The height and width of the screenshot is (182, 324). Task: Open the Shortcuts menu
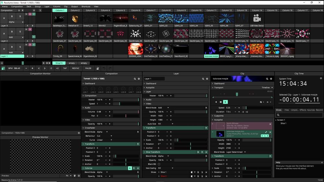(x=86, y=6)
